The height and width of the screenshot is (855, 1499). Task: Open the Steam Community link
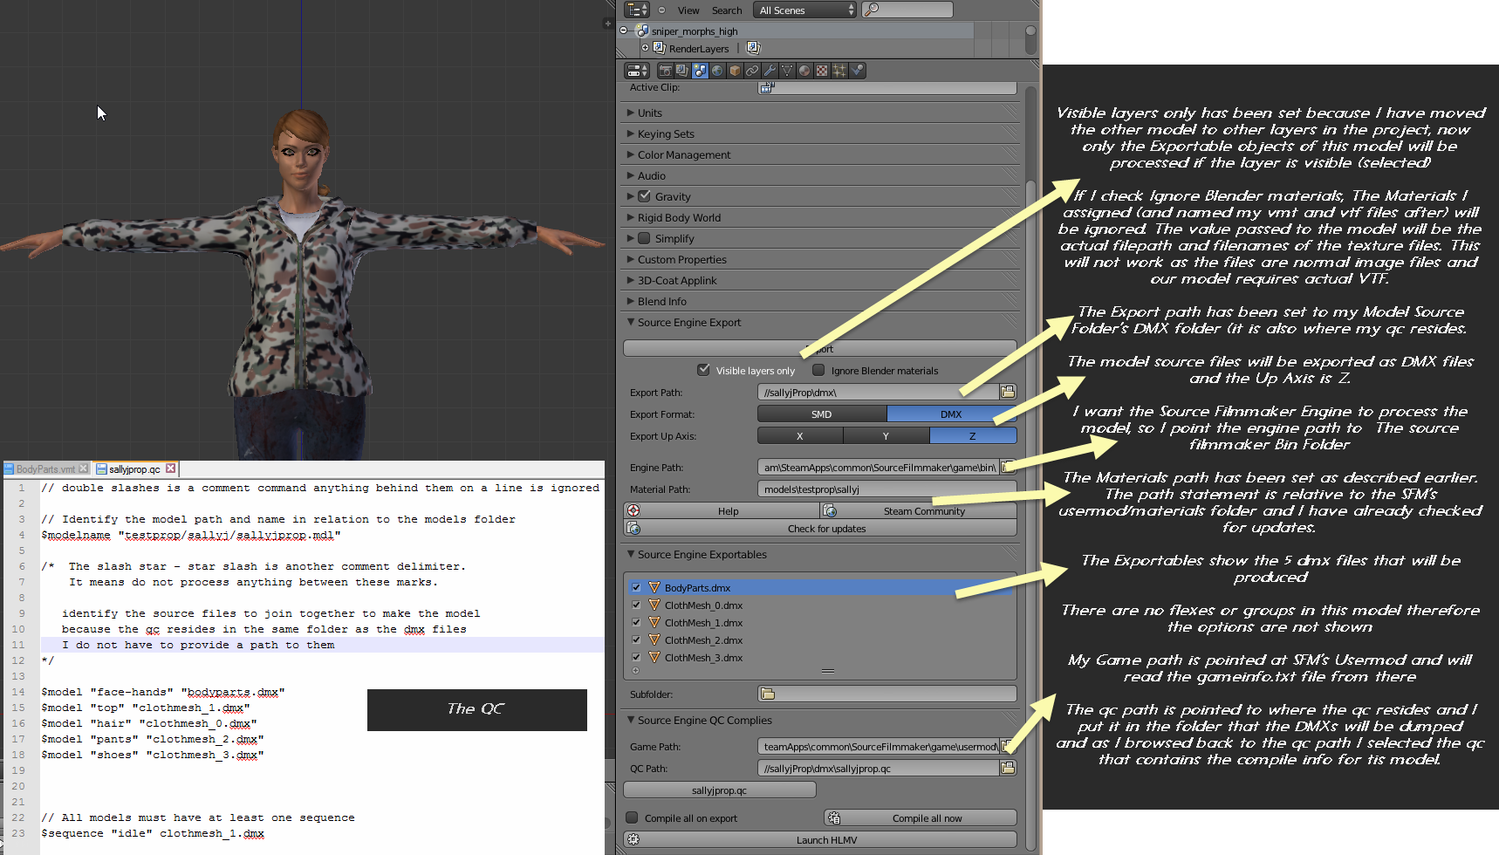tap(919, 510)
